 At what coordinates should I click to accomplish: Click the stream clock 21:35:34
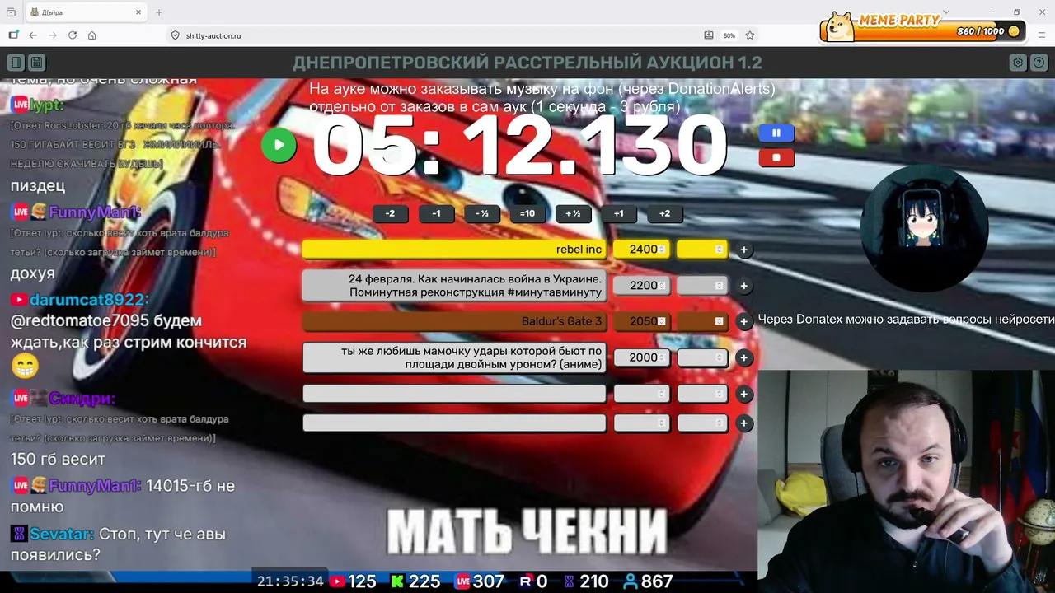(x=290, y=581)
